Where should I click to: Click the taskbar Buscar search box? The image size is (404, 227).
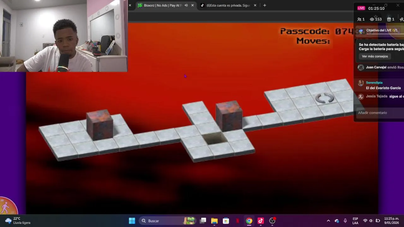[168, 221]
